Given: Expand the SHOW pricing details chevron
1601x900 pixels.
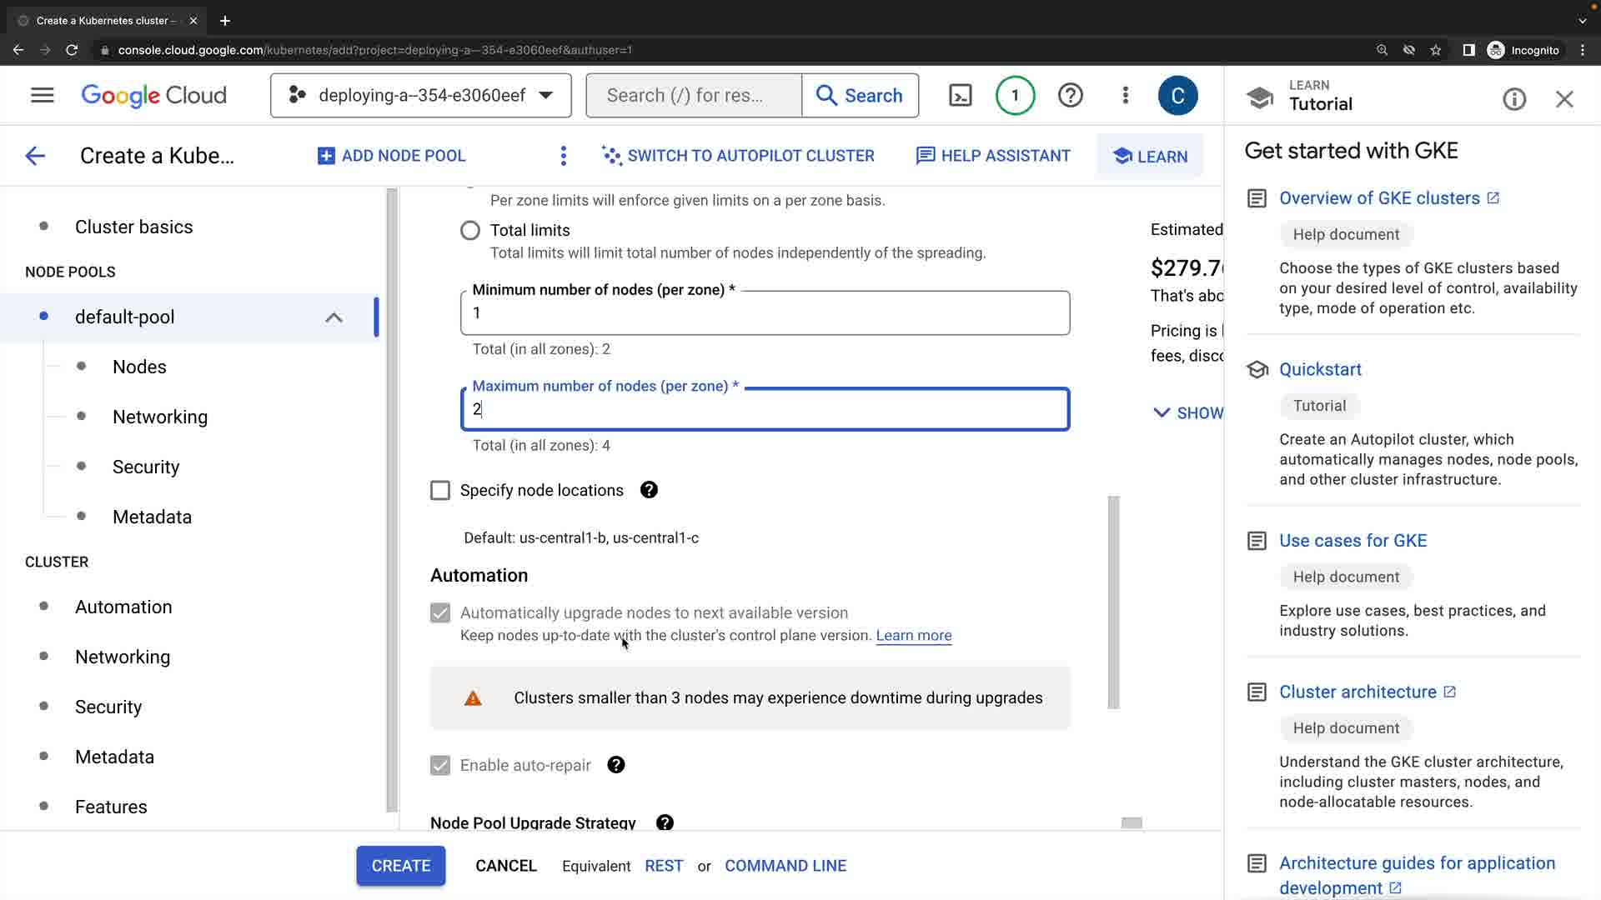Looking at the screenshot, I should click(x=1162, y=412).
